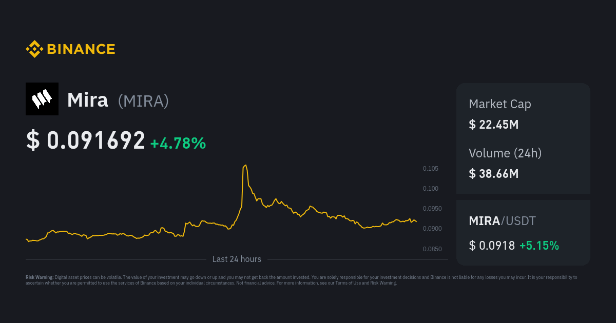Click the Terms of Use reference text
The width and height of the screenshot is (616, 323).
[348, 282]
